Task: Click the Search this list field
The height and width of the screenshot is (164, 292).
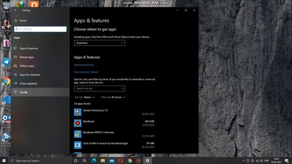Action: click(x=99, y=89)
